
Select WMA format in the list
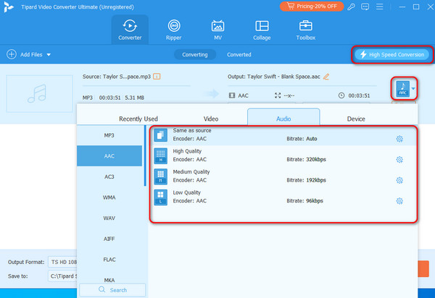tap(109, 197)
